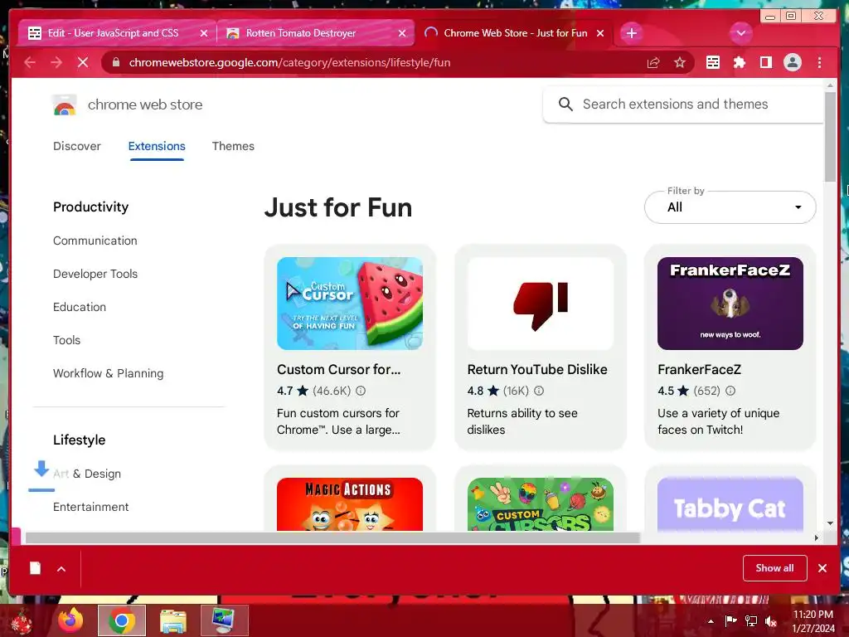Open a new tab with the plus button

pos(631,33)
